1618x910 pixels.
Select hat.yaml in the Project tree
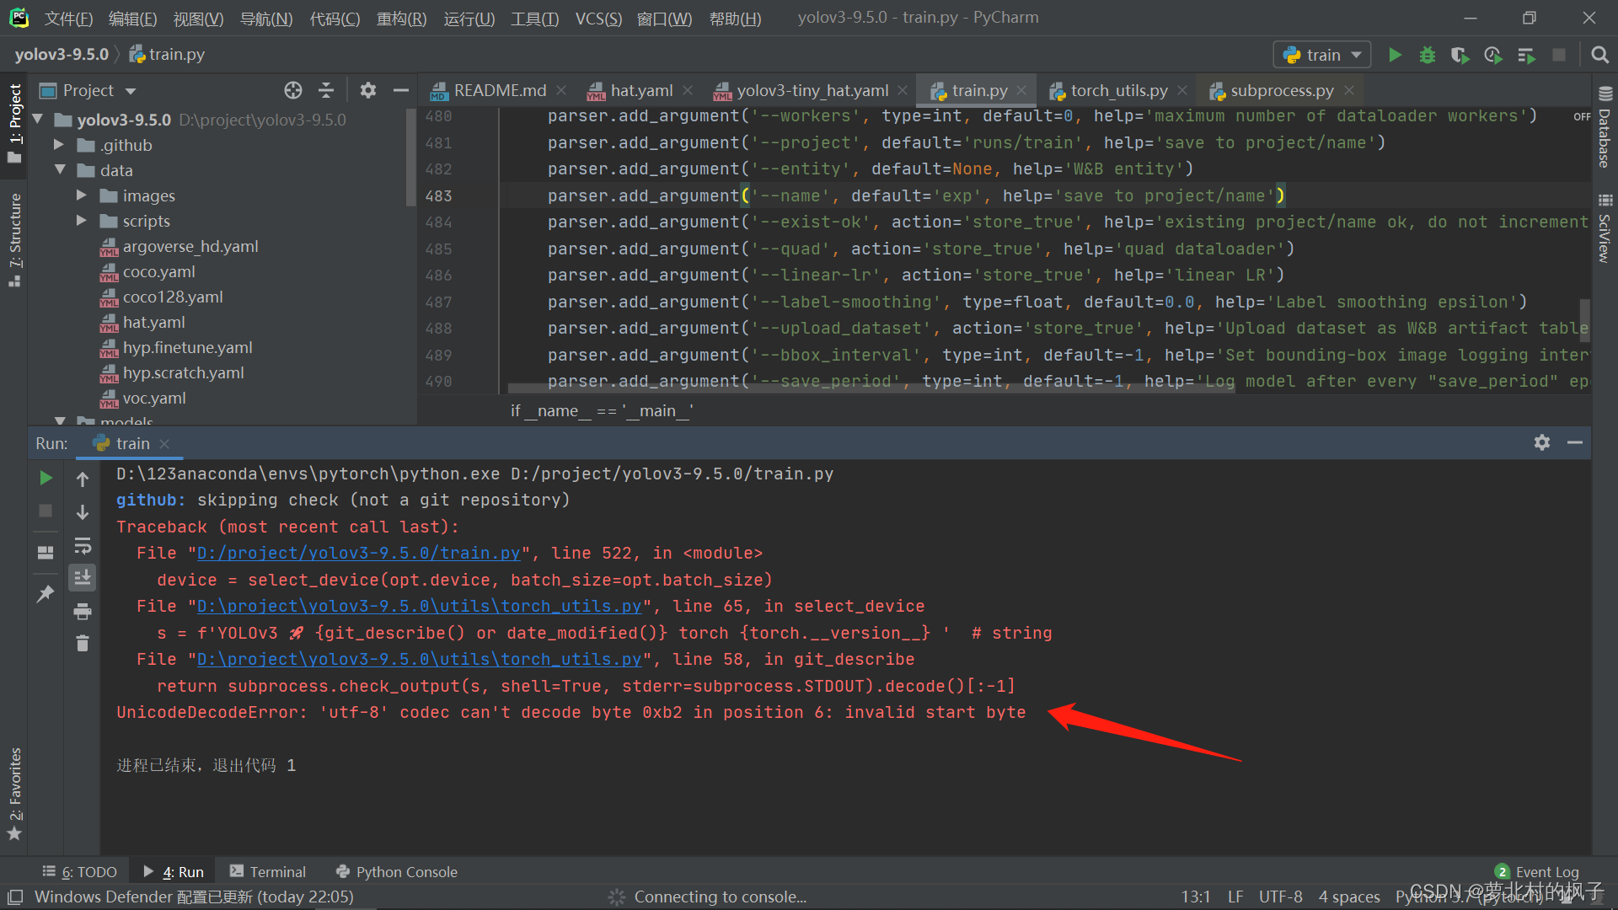[153, 322]
